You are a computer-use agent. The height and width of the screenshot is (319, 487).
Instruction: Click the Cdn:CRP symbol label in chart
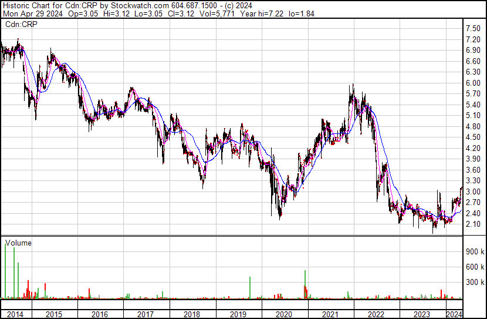[x=19, y=24]
